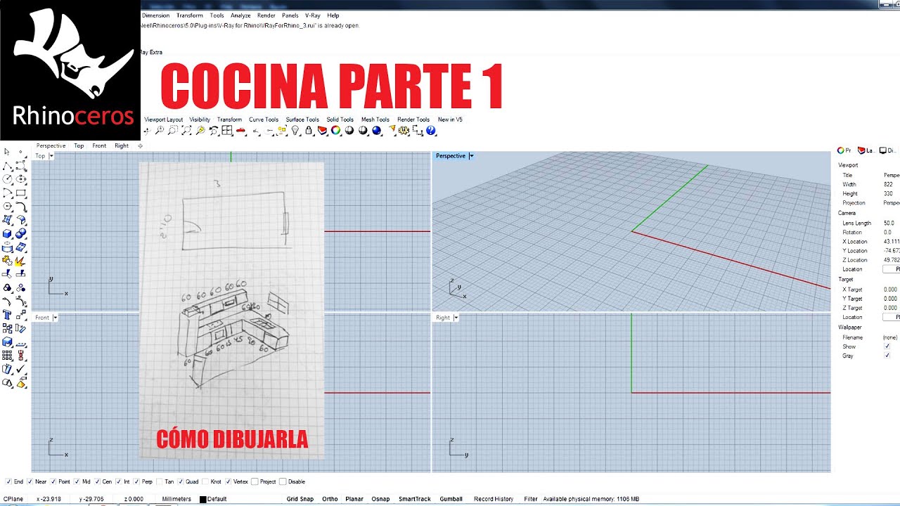Select the Circle tool in sidebar
This screenshot has width=900, height=506.
[7, 179]
